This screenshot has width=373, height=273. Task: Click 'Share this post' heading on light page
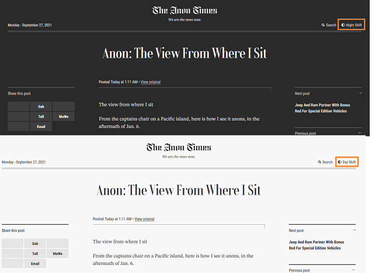pos(13,230)
